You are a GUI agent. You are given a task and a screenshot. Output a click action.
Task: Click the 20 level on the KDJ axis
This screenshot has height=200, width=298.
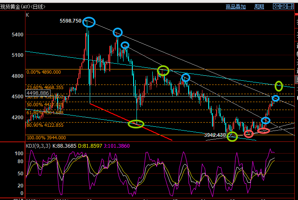tap(20, 186)
